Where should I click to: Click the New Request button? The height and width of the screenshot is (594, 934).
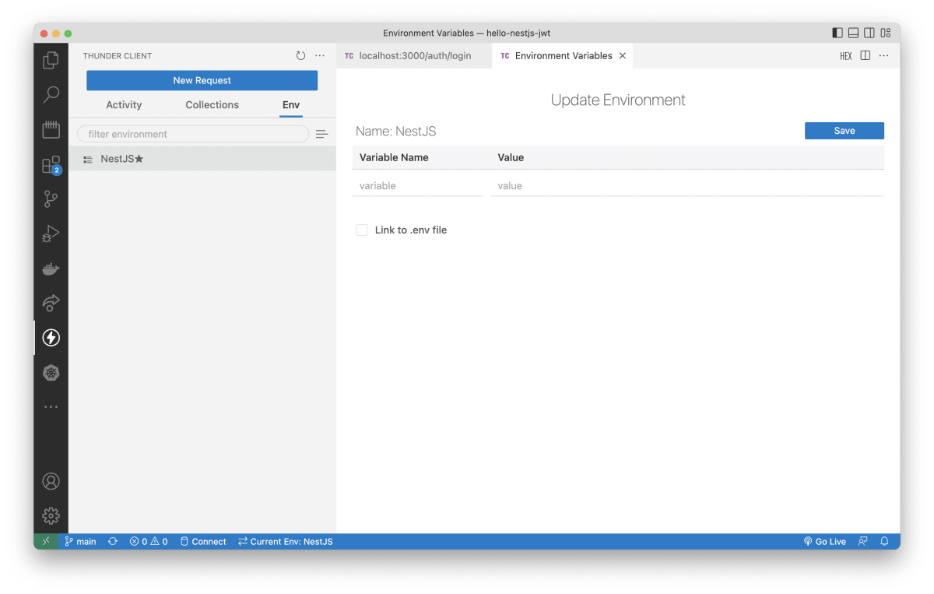coord(202,80)
